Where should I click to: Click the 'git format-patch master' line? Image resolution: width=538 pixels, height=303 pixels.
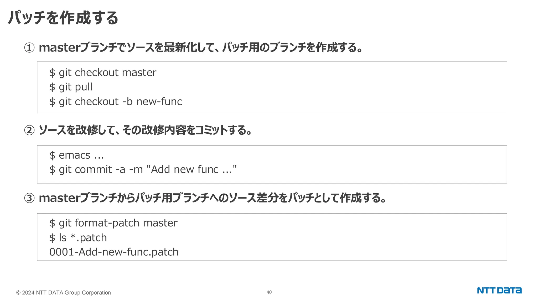(x=113, y=223)
